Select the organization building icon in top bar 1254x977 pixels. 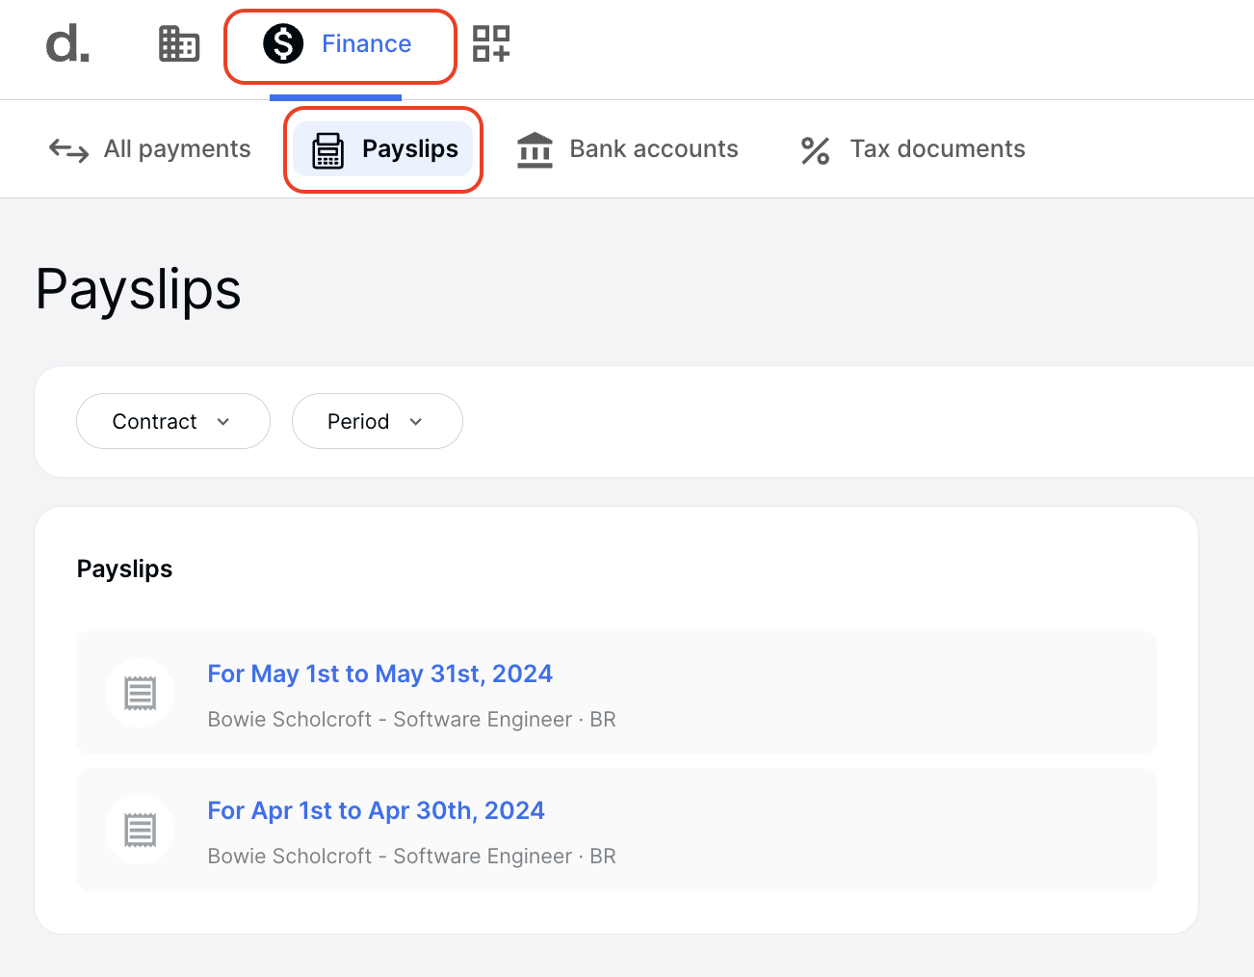[x=178, y=43]
